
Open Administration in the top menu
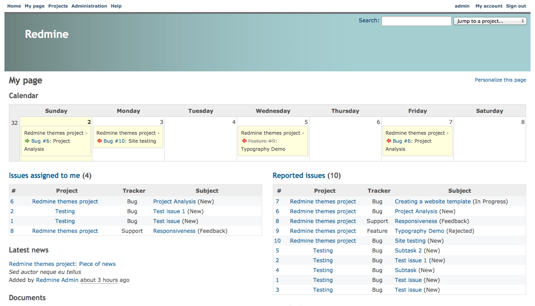89,6
